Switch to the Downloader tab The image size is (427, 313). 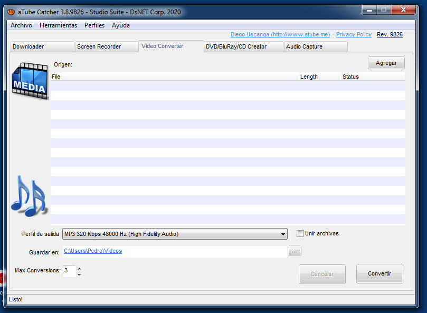pos(42,46)
